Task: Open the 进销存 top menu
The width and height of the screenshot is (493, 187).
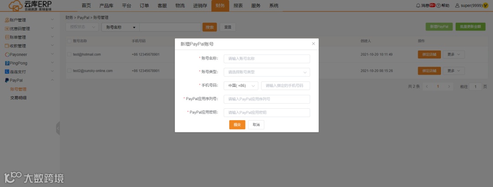Action: [200, 5]
